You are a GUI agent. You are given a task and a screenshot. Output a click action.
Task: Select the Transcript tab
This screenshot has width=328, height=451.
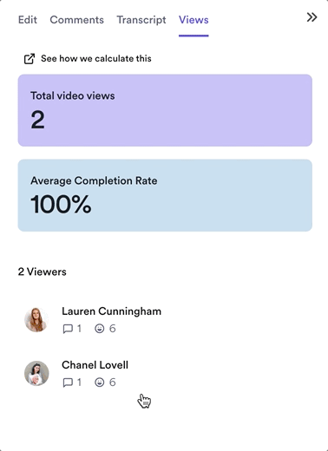pos(141,20)
